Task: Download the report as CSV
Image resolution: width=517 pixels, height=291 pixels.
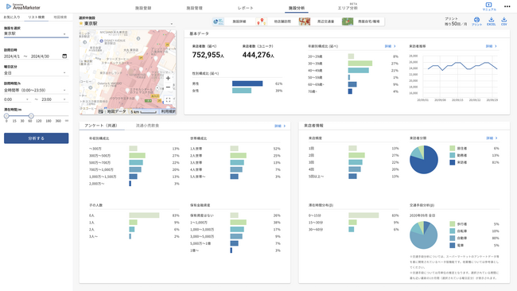Action: pos(503,21)
